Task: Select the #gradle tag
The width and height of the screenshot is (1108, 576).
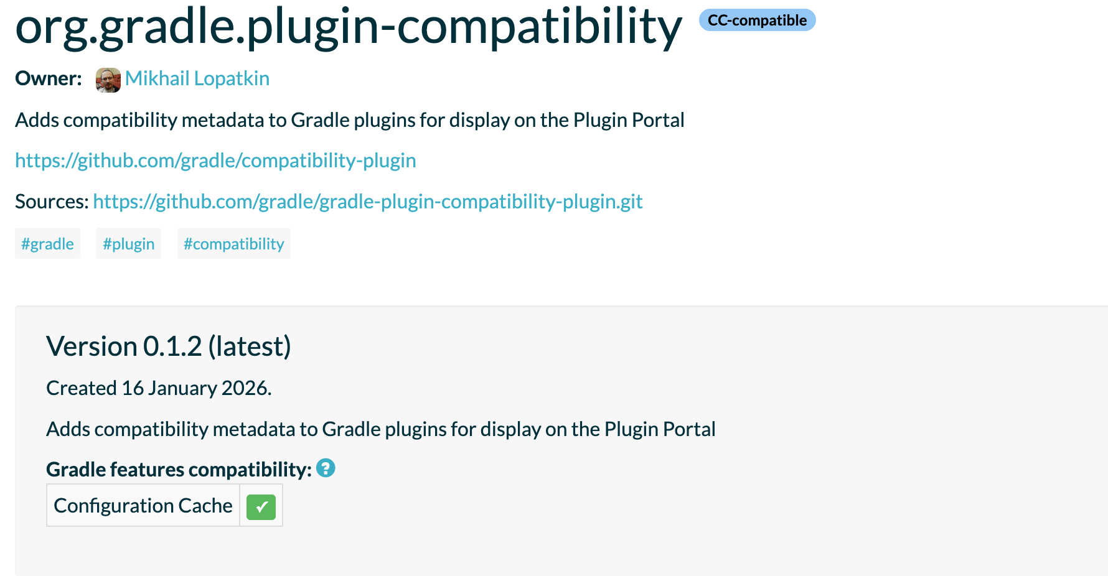Action: click(x=48, y=244)
